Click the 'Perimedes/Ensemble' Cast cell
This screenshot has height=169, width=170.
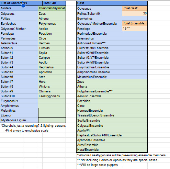pyautogui.click(x=112, y=34)
